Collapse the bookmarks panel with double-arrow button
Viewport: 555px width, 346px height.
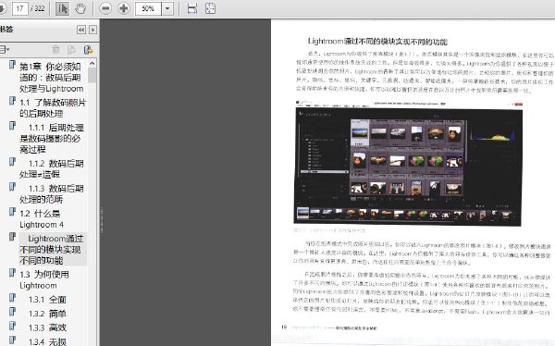81,30
